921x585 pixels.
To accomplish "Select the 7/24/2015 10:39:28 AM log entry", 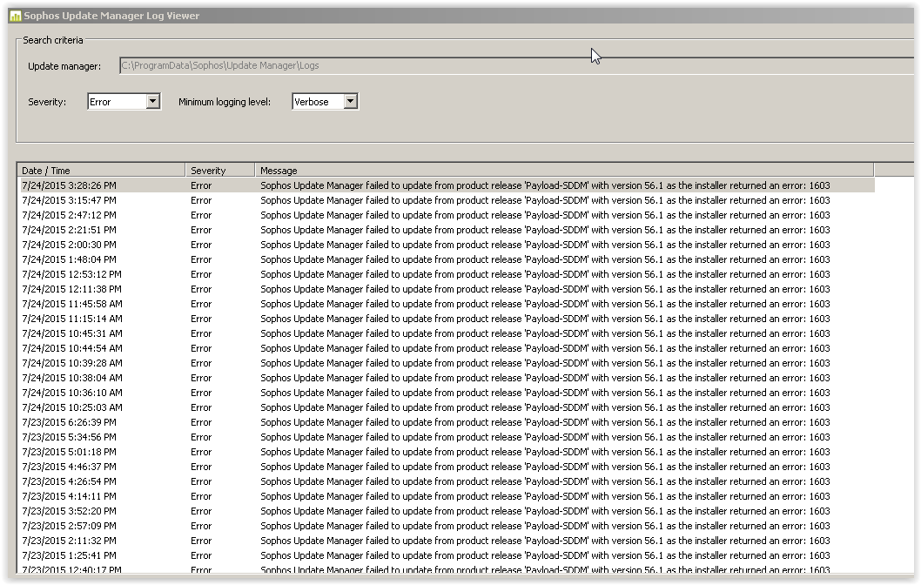I will (447, 363).
